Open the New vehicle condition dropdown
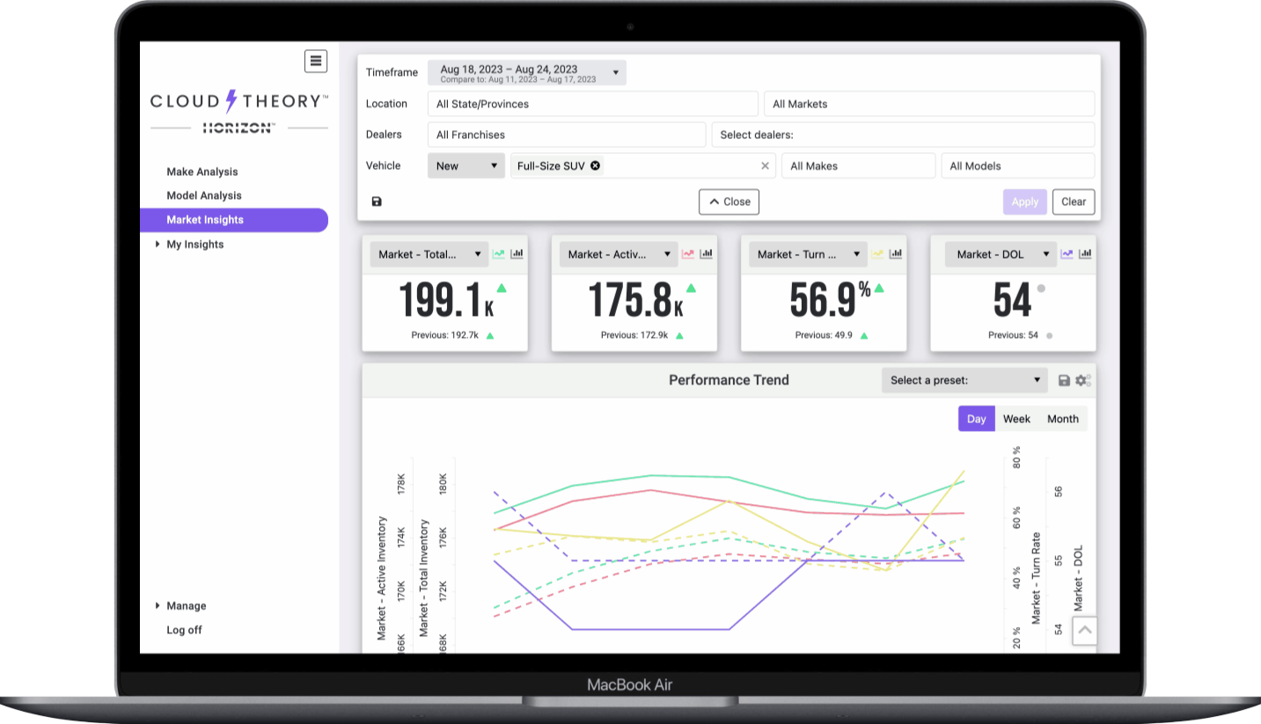 pos(466,165)
